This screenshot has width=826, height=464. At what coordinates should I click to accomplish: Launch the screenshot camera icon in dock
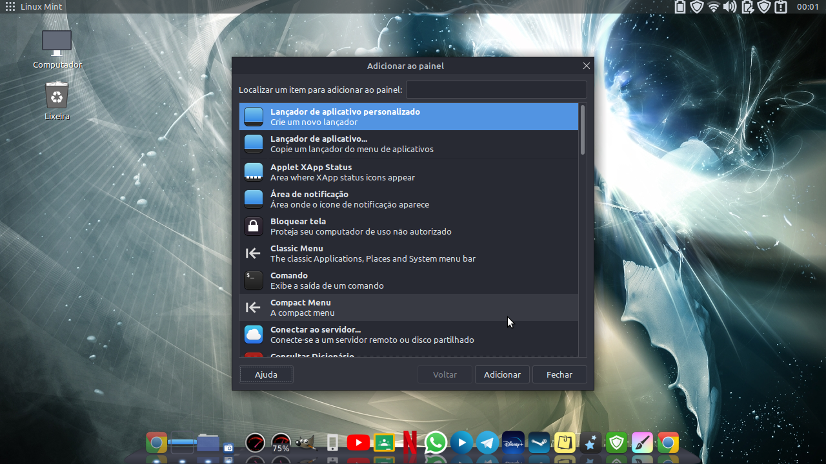point(228,447)
